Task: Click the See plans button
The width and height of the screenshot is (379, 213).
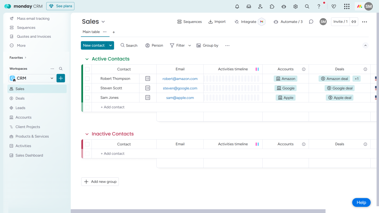Action: click(60, 6)
